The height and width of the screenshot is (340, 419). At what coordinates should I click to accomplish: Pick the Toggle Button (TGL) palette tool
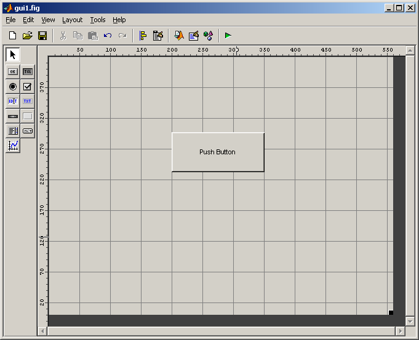[x=28, y=71]
